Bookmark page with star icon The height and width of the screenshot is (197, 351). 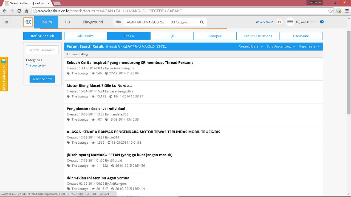point(330,11)
